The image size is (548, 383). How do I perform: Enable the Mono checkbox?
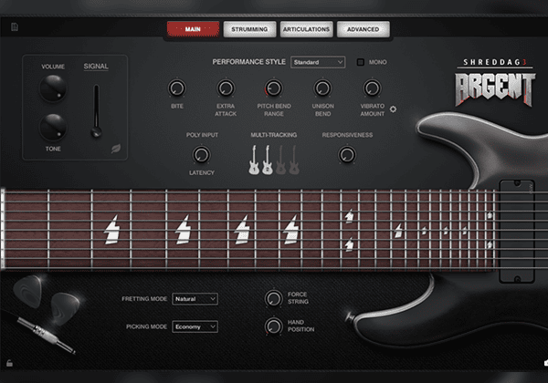[361, 62]
